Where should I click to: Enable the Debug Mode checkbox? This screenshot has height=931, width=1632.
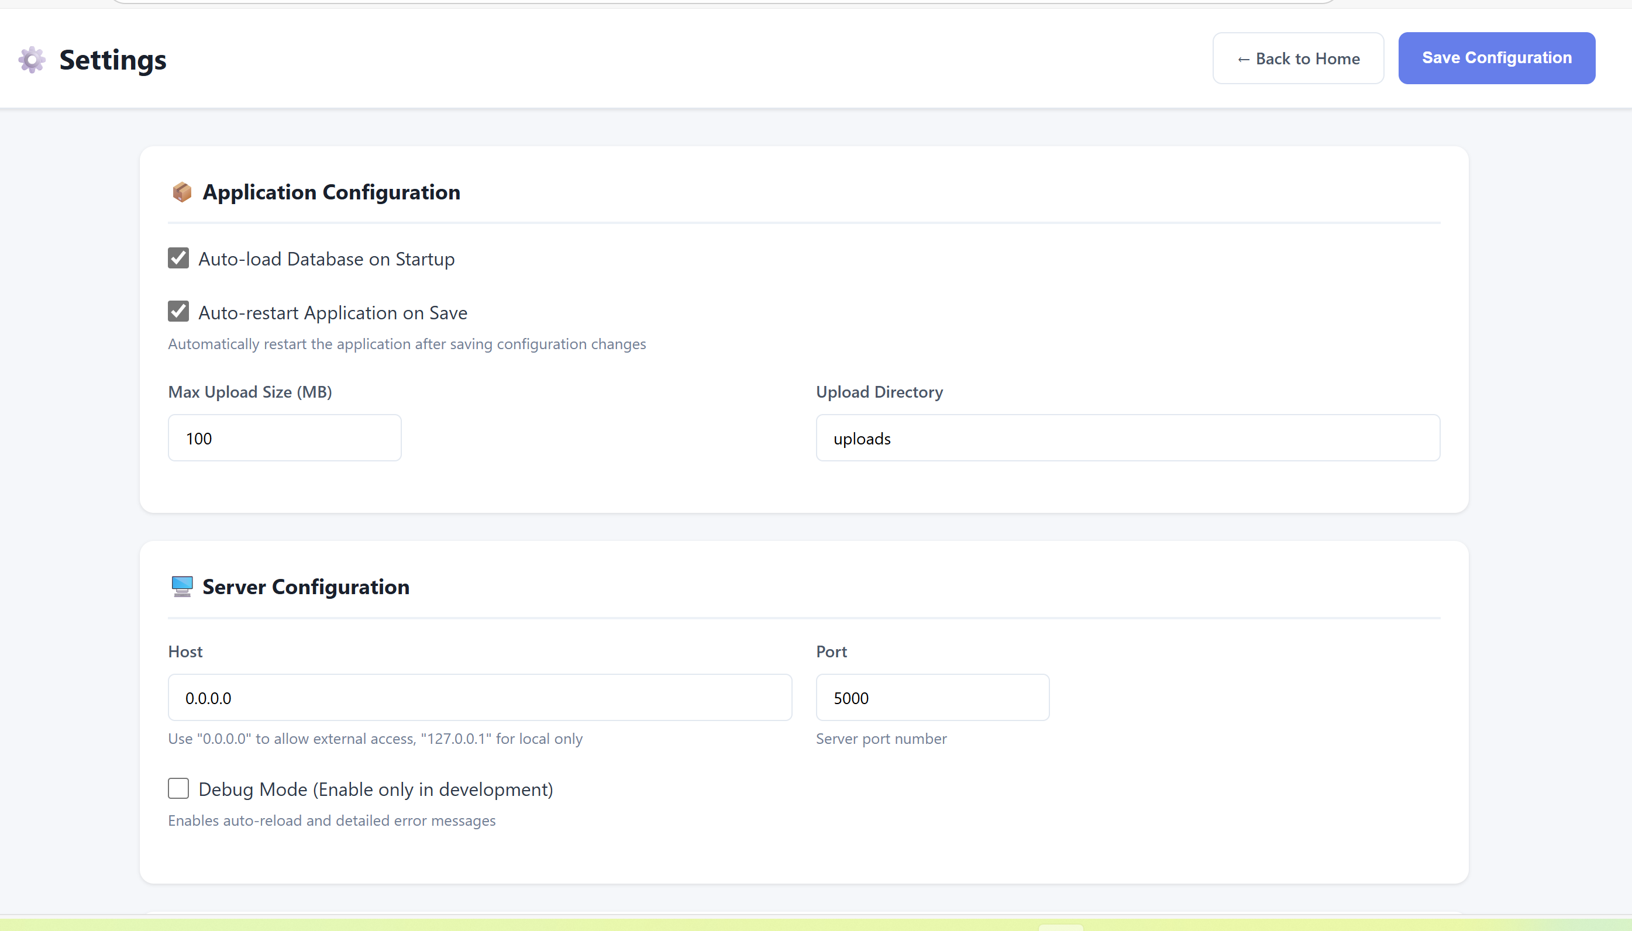178,788
